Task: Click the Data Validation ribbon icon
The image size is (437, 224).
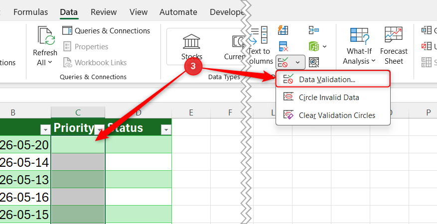Action: [283, 62]
